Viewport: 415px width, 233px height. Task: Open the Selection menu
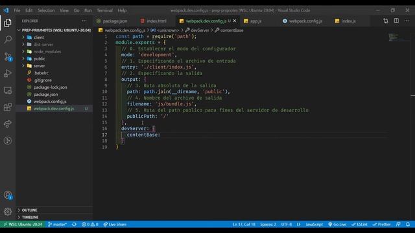point(46,10)
